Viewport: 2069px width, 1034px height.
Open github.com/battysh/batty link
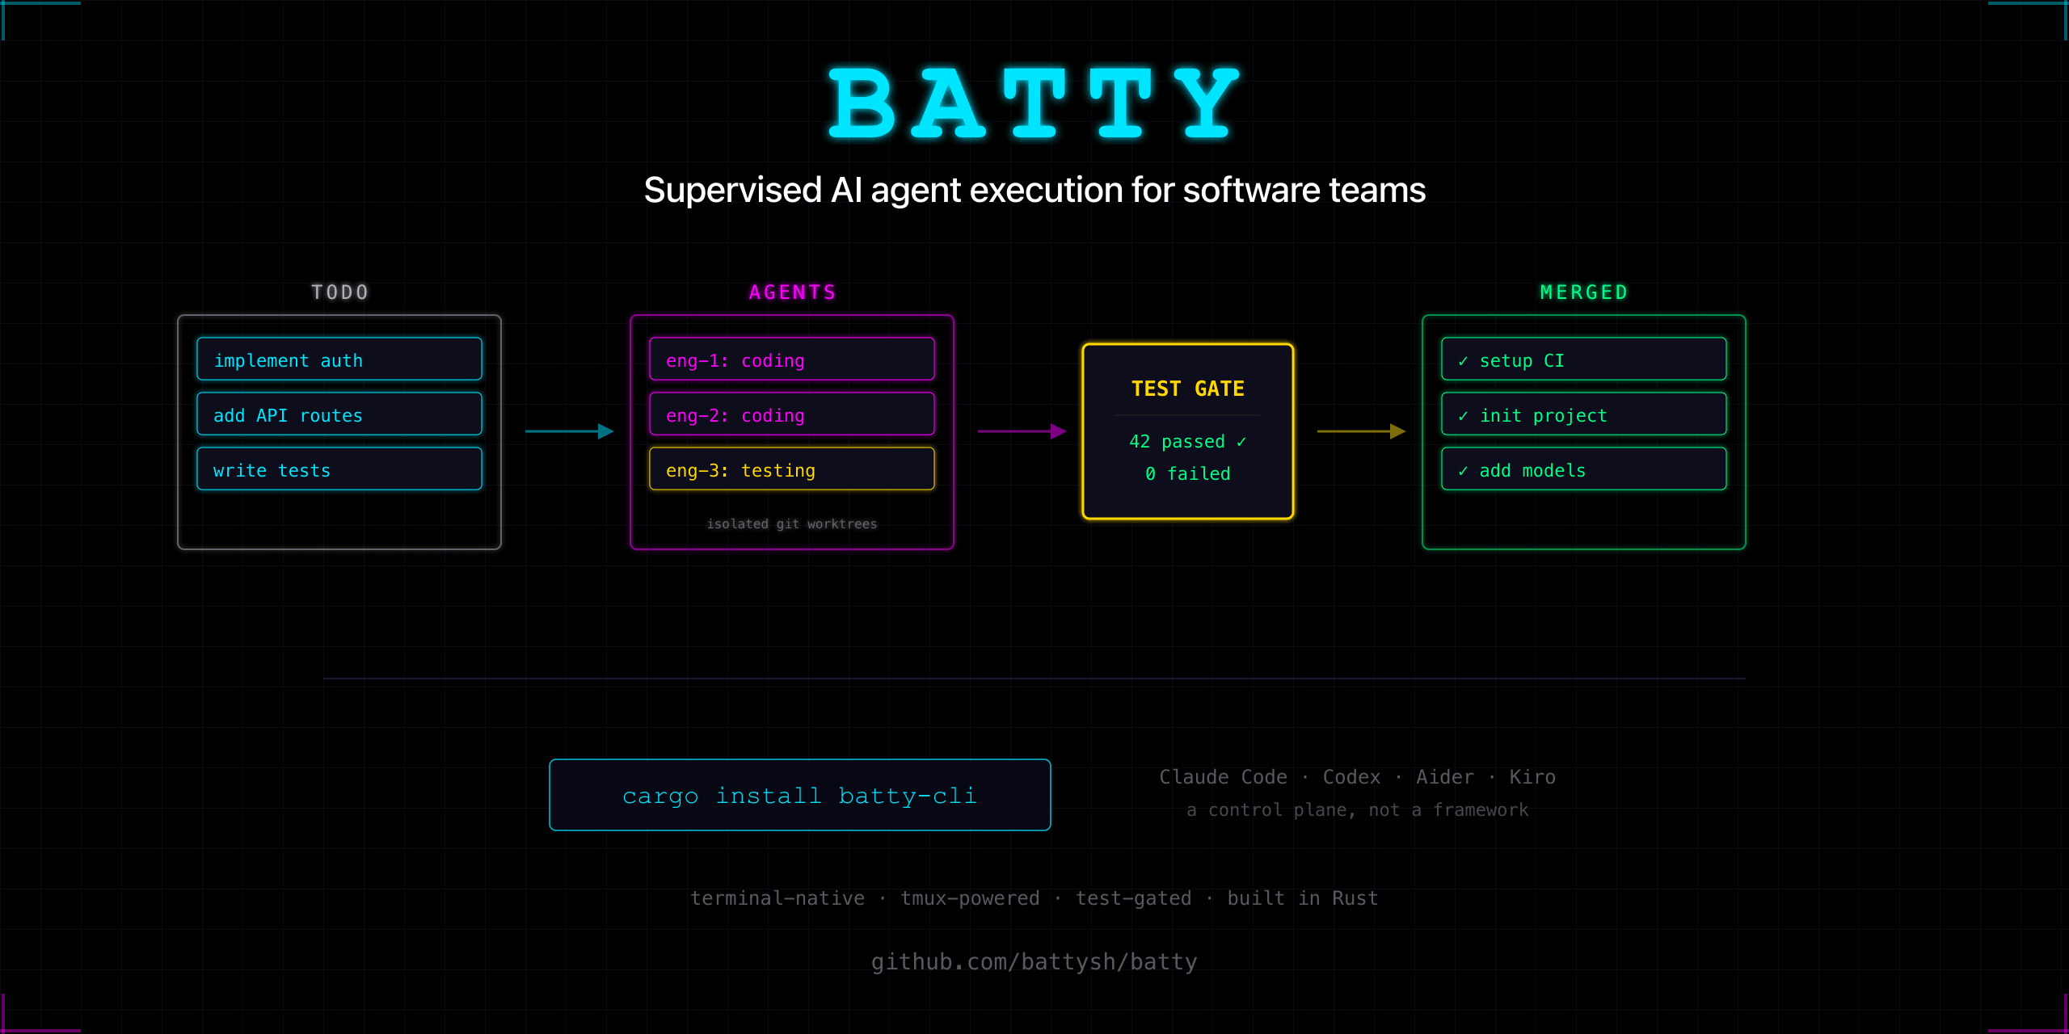coord(1034,961)
